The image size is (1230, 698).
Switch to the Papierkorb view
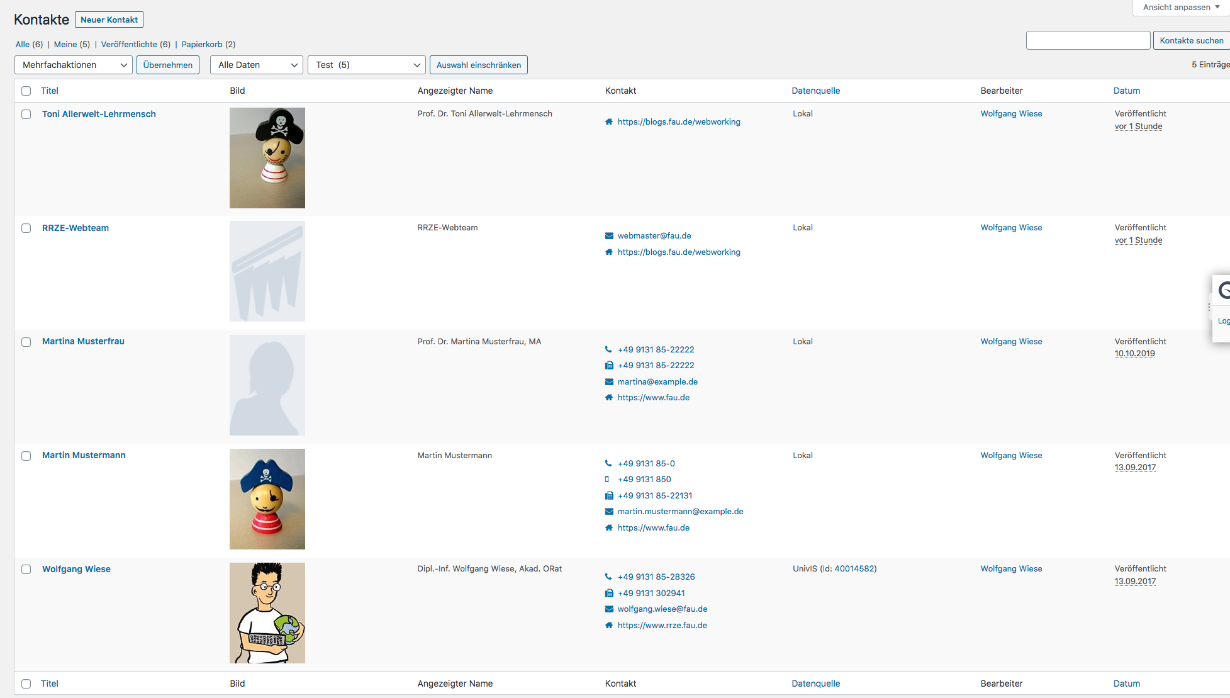pos(201,44)
